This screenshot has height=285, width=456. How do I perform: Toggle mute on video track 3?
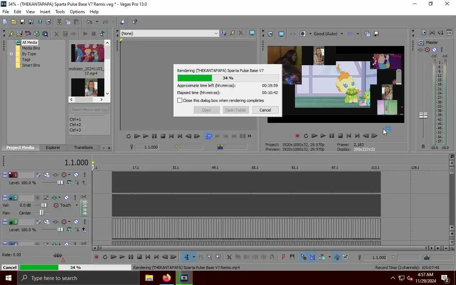[x=76, y=222]
